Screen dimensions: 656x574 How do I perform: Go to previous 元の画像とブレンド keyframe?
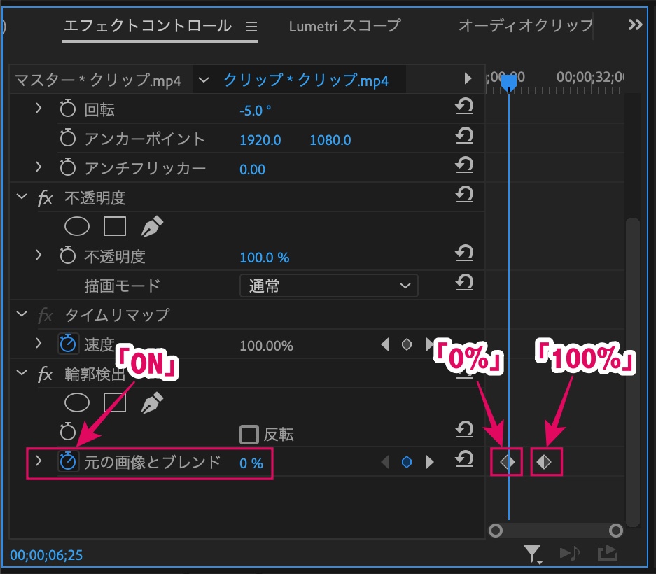385,462
